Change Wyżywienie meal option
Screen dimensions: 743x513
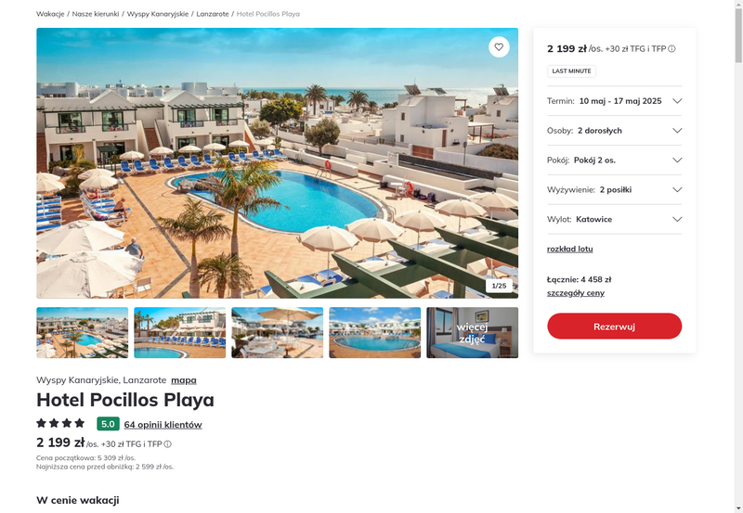tap(614, 190)
